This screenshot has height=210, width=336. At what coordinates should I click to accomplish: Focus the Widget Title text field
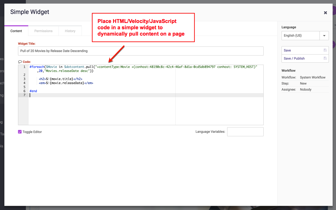click(x=141, y=51)
